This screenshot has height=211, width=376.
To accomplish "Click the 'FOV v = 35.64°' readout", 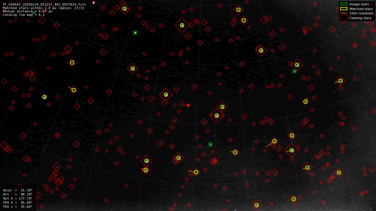I will 18,207.
